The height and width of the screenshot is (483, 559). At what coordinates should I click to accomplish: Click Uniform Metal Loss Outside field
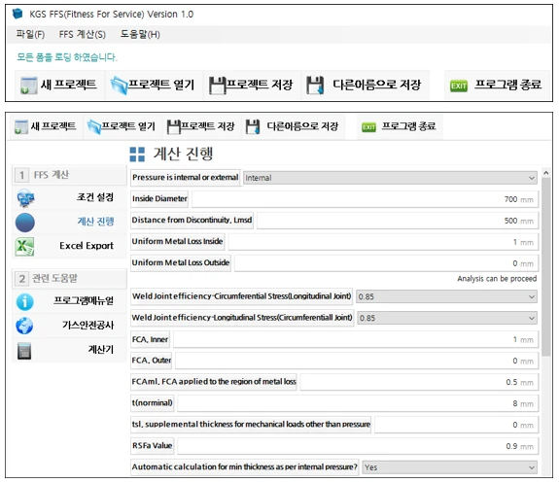click(387, 263)
